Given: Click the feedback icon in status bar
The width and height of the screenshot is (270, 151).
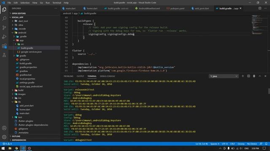Looking at the screenshot, I should pos(261,144).
